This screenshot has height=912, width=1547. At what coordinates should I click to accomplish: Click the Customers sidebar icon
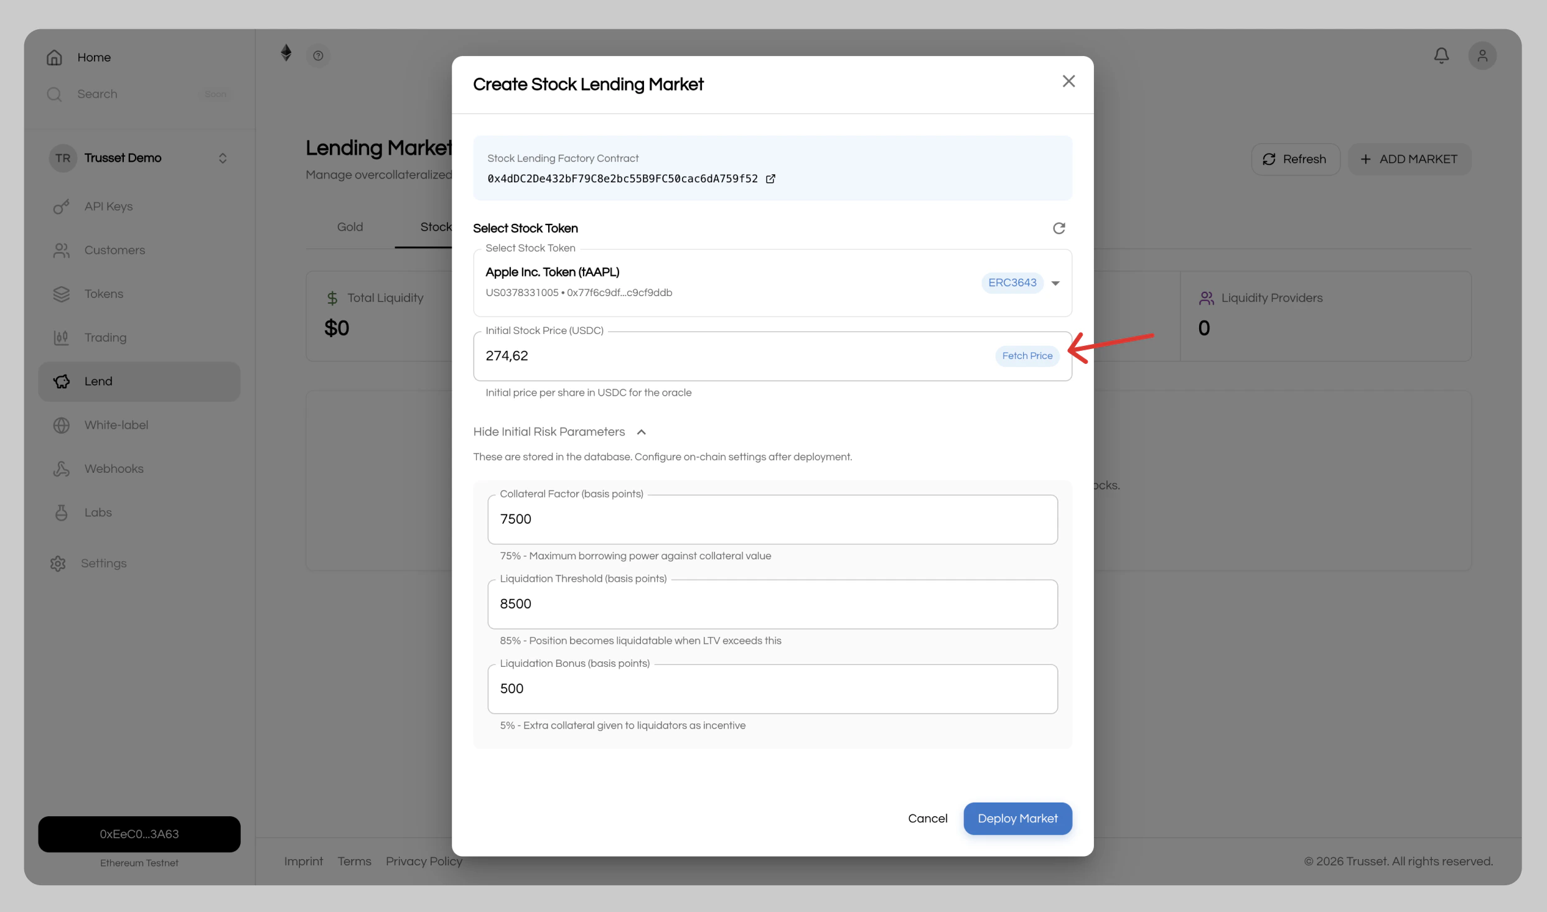coord(61,250)
